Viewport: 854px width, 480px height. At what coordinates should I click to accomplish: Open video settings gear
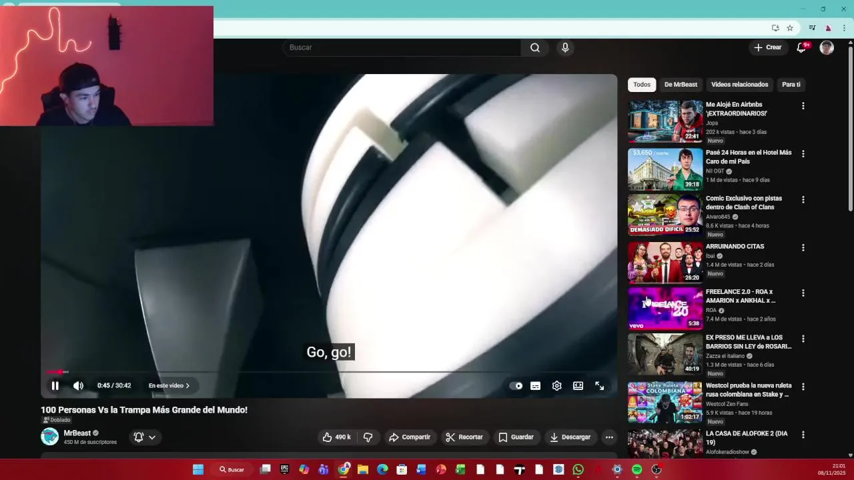(x=556, y=385)
